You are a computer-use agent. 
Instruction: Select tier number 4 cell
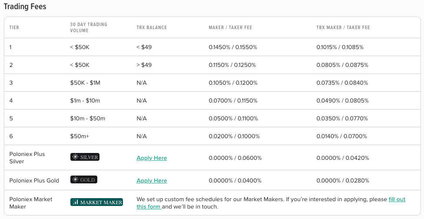[x=11, y=100]
